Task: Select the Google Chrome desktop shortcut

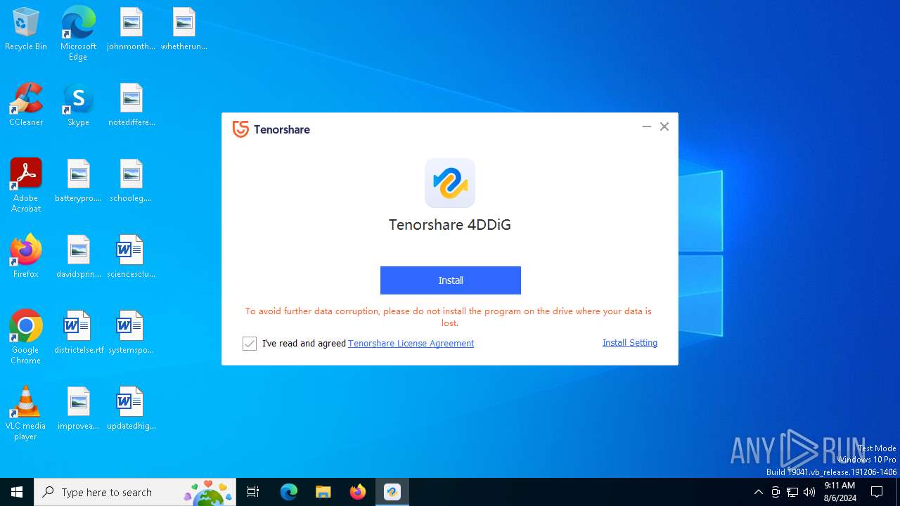Action: tap(26, 337)
